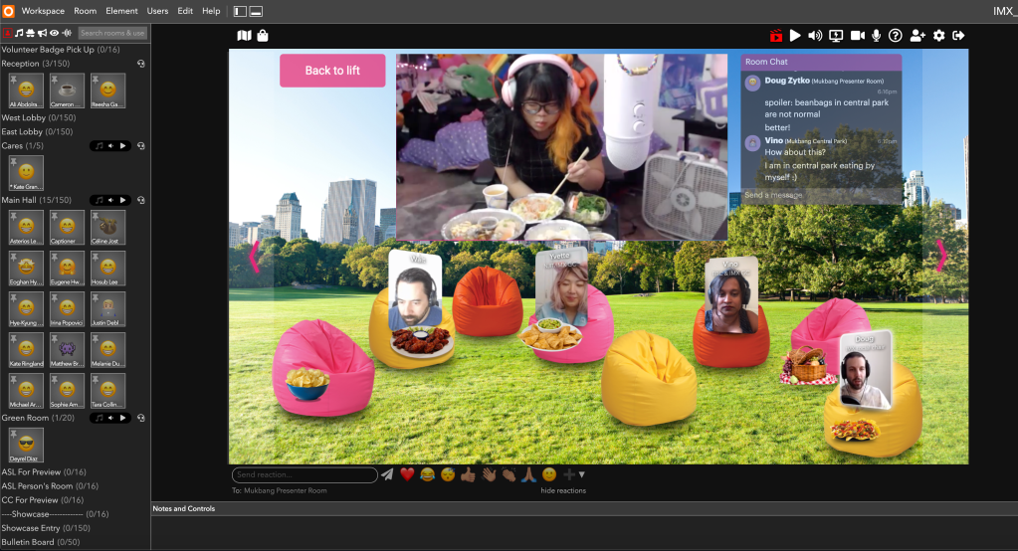Open the shopping bag icon

pos(263,36)
